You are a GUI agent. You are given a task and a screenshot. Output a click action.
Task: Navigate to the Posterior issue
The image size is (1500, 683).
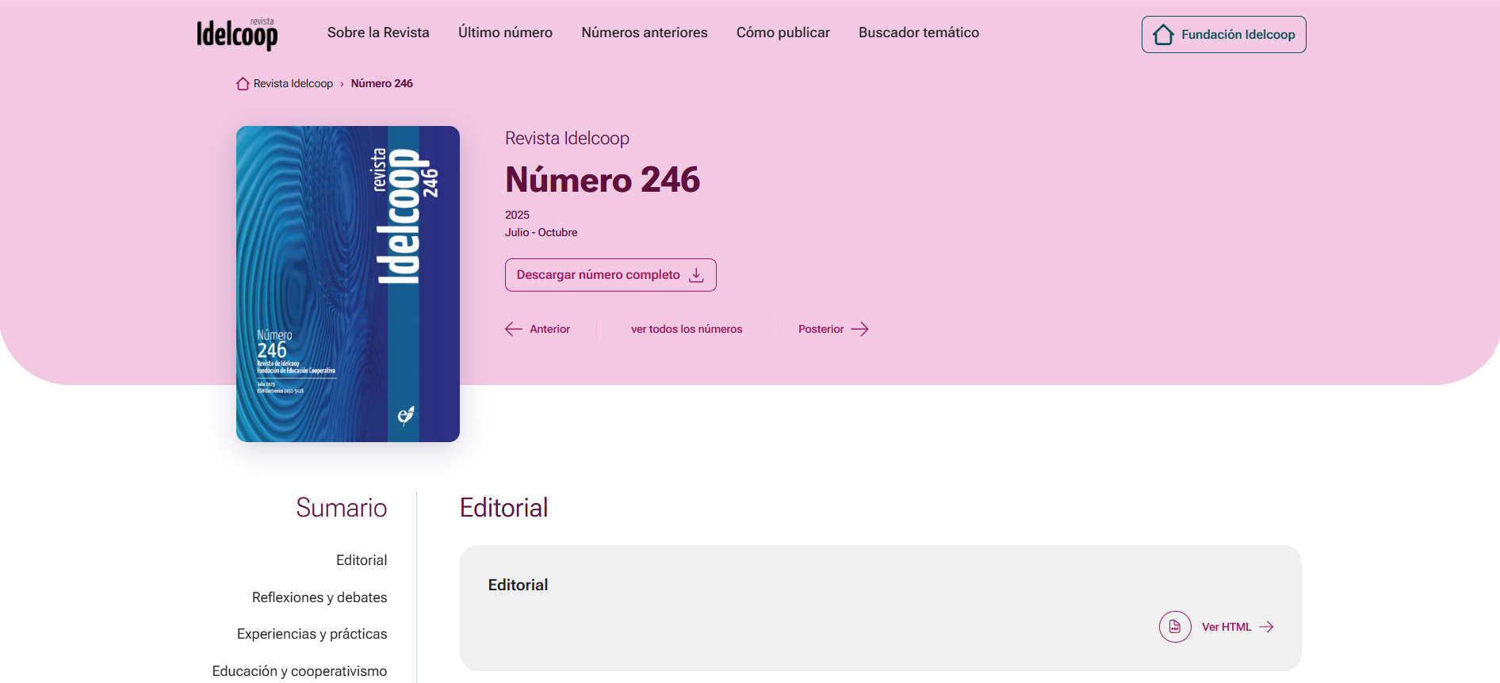click(833, 329)
